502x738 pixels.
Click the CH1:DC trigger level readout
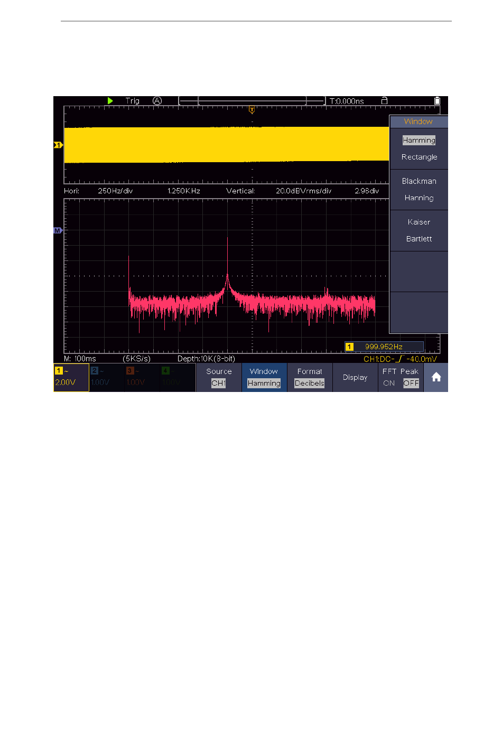coord(401,359)
